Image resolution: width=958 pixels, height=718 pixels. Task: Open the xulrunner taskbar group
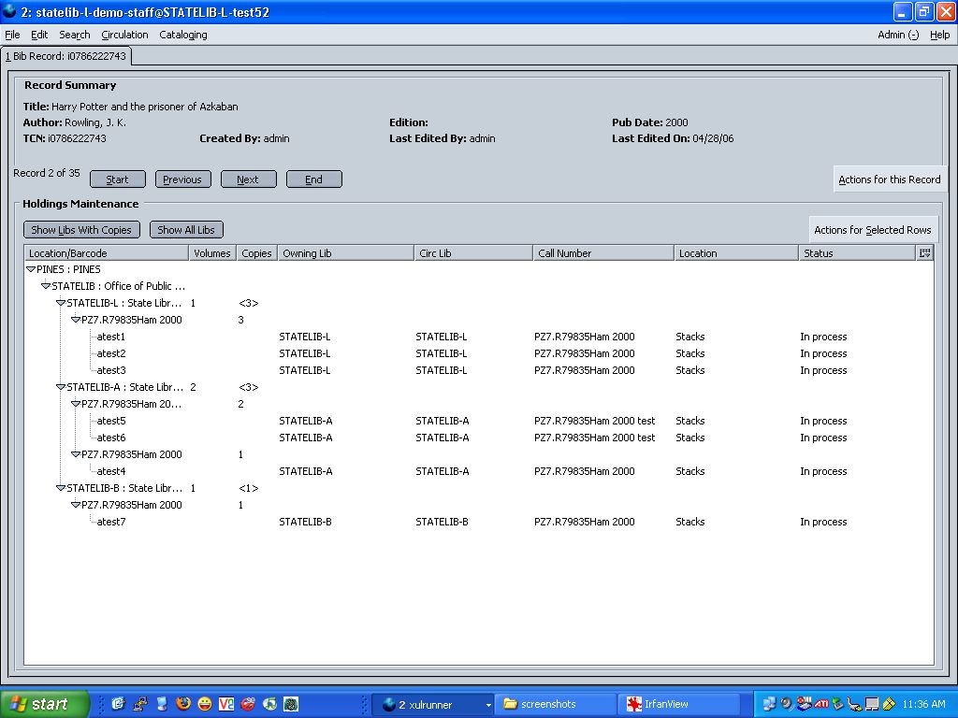(434, 704)
